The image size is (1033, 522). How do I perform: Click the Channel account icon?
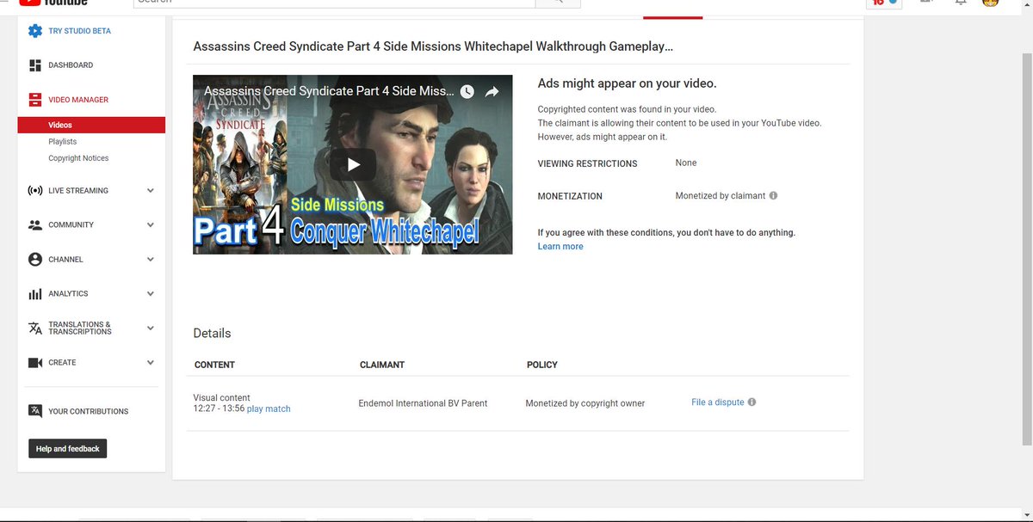pos(35,260)
